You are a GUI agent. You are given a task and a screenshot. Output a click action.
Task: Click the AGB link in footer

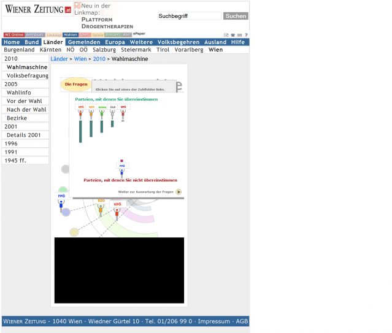click(x=242, y=321)
